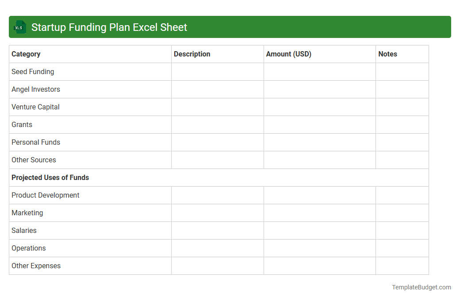The height and width of the screenshot is (300, 460).
Task: Select the Marketing row label
Action: [x=27, y=213]
